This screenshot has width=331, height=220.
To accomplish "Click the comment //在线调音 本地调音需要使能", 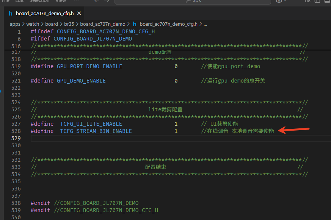I will click(x=237, y=131).
